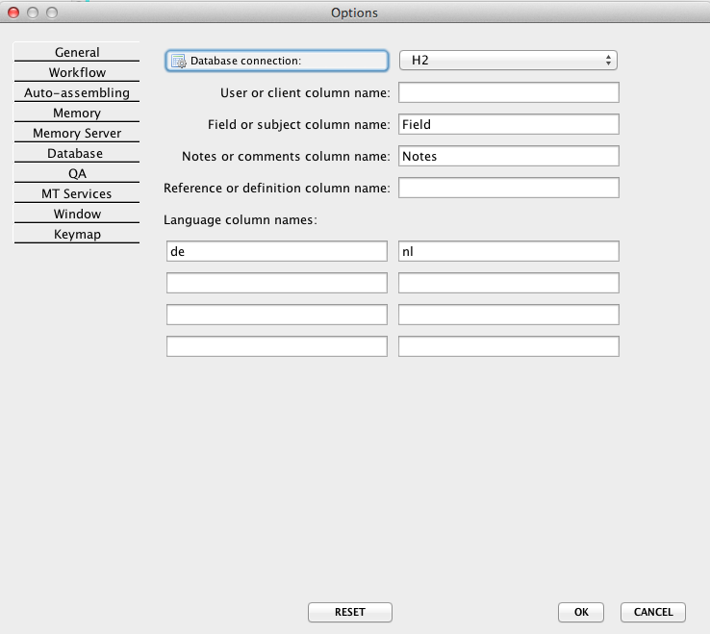Select the Auto-assembling tab
Image resolution: width=710 pixels, height=634 pixels.
(77, 93)
